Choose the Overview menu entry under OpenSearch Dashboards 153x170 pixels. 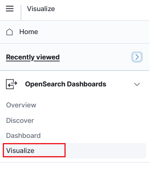pos(21,105)
